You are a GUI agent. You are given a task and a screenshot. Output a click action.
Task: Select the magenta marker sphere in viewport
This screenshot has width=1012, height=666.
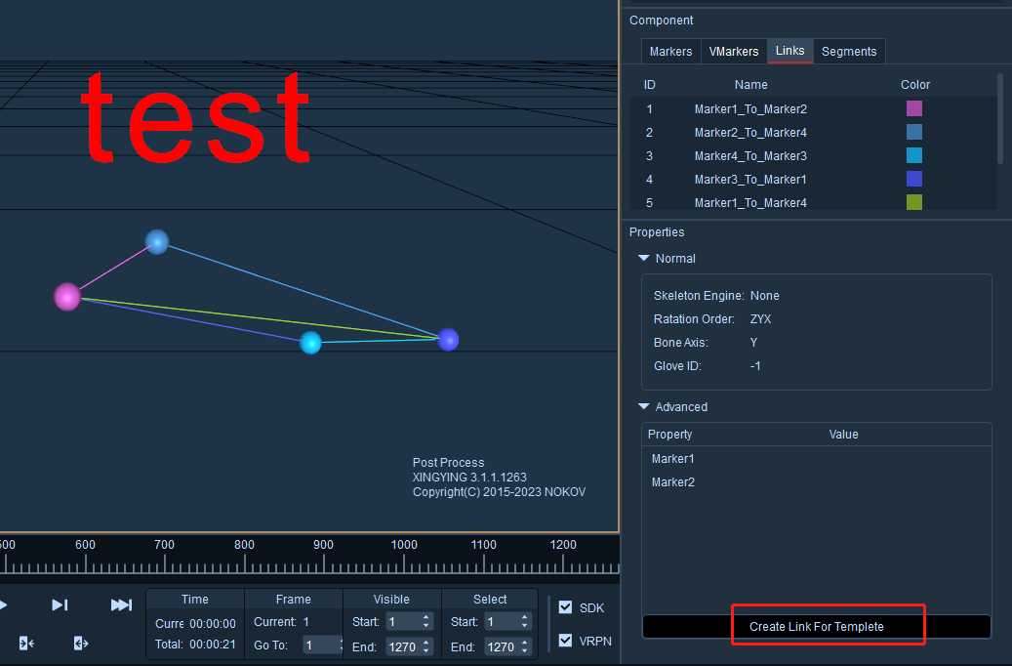click(x=67, y=297)
